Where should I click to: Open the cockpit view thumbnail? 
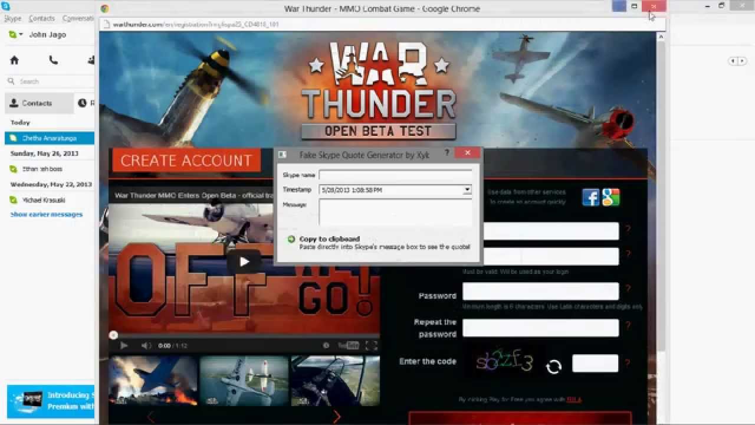[335, 381]
